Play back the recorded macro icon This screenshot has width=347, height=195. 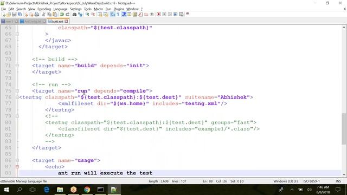point(170,14)
